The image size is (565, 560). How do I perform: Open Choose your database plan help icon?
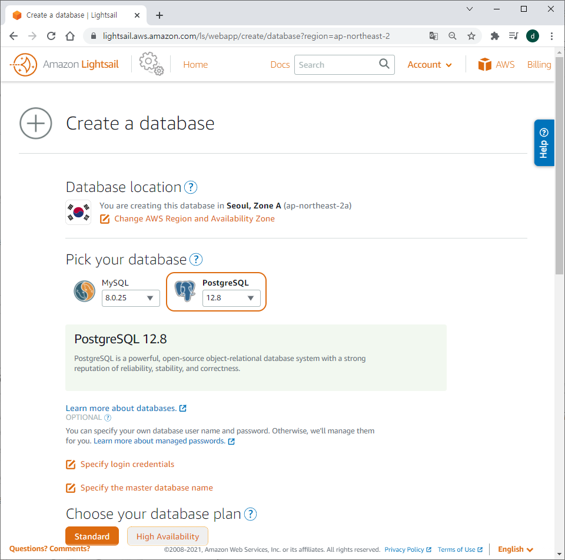[251, 514]
